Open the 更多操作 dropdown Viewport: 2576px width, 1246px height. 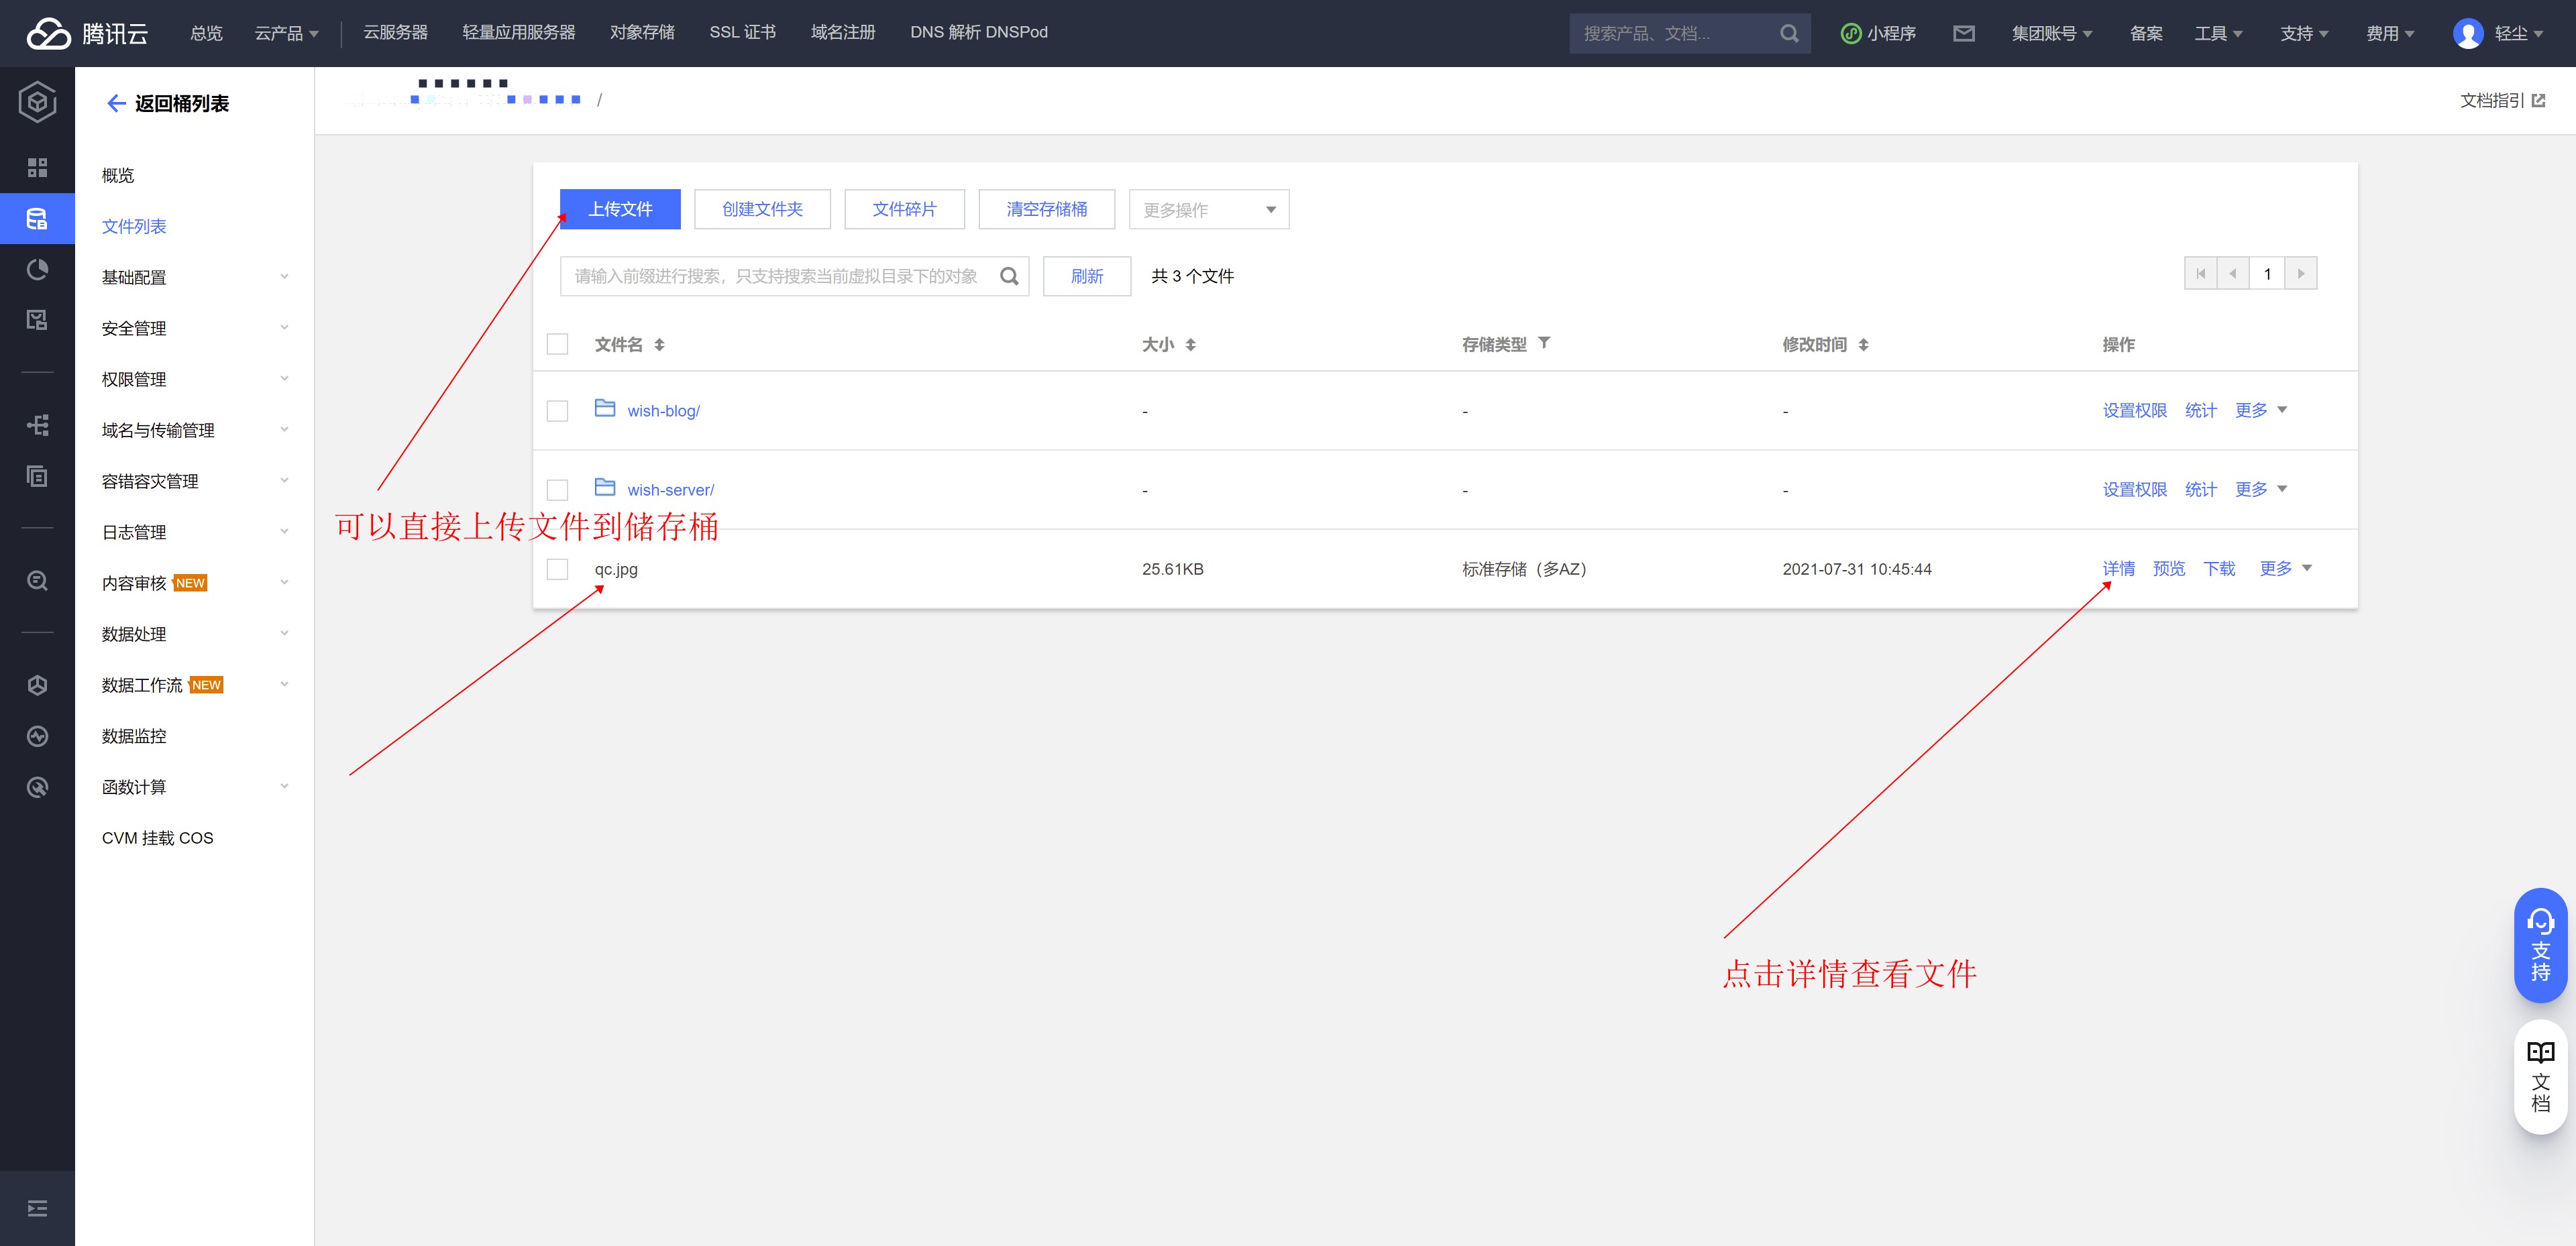[1208, 209]
